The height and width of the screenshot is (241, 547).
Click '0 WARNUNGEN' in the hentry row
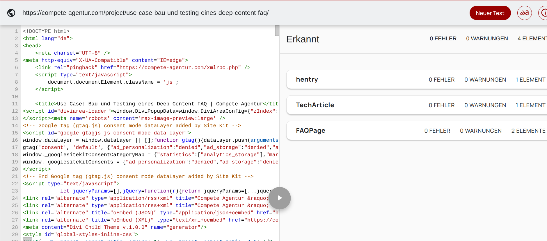(485, 80)
